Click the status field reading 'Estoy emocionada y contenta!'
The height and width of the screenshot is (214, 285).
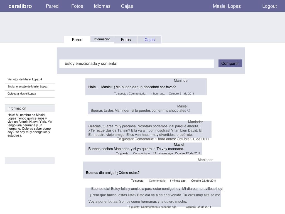[x=136, y=64]
